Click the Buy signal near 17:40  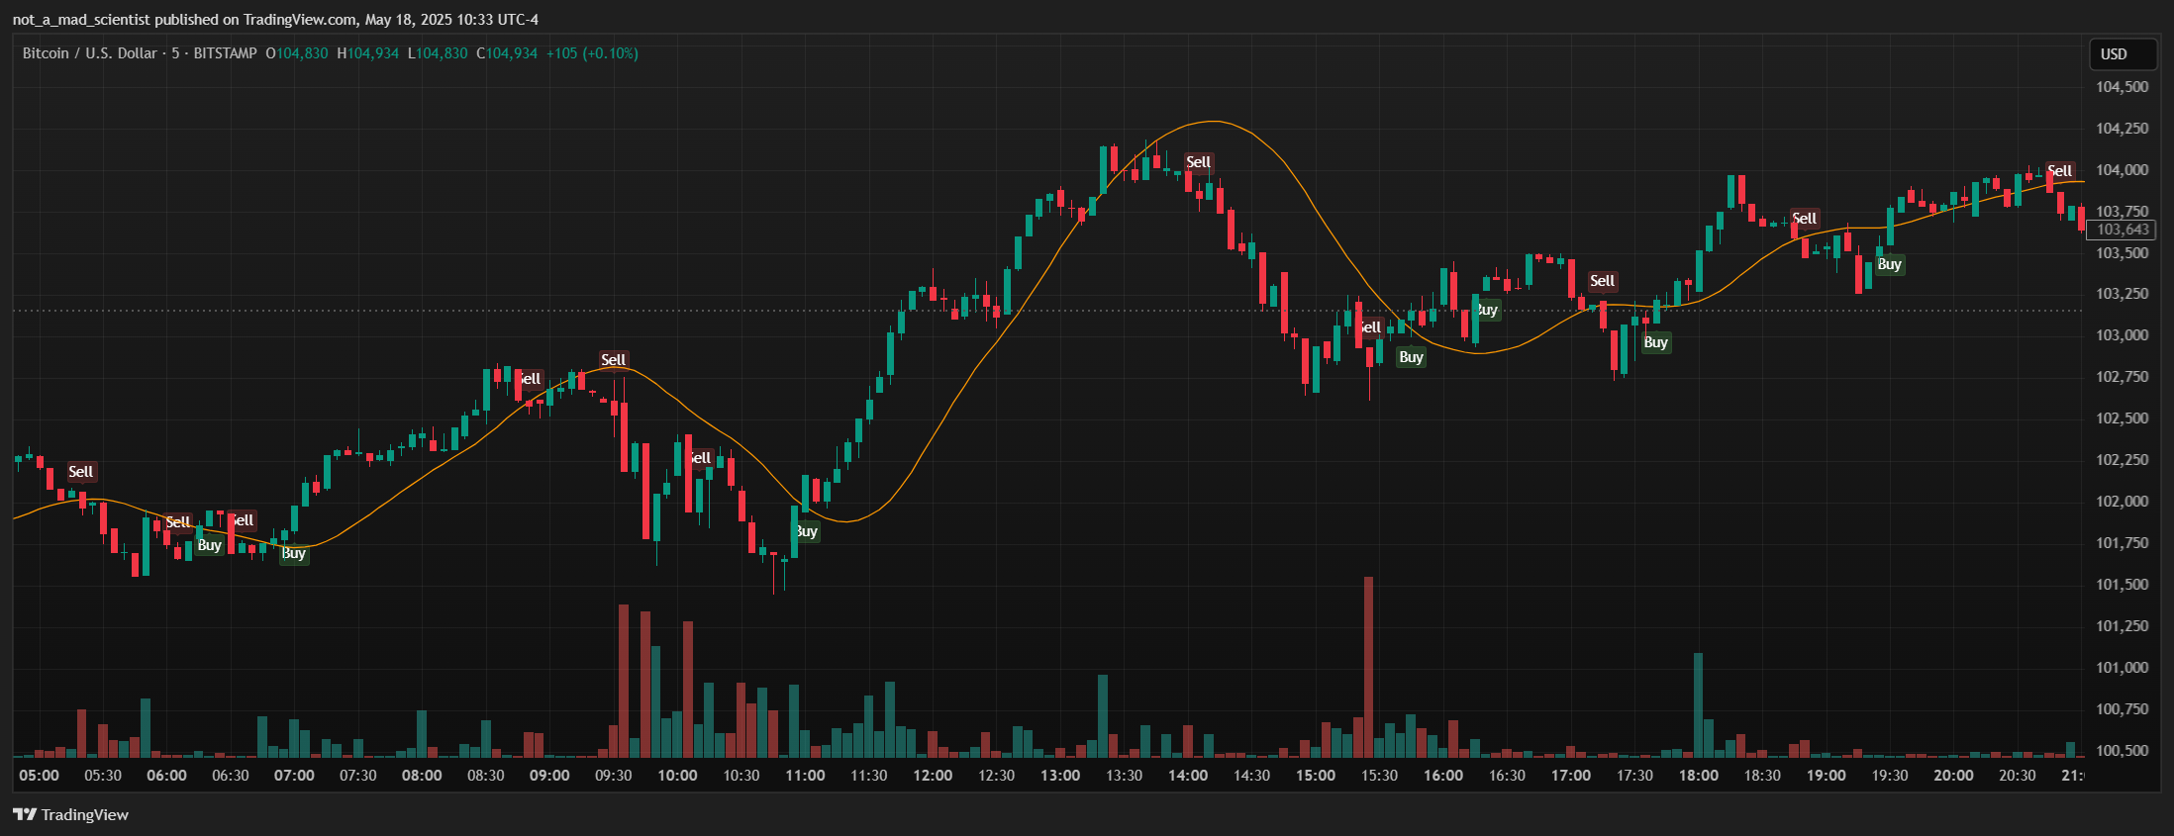[1656, 342]
